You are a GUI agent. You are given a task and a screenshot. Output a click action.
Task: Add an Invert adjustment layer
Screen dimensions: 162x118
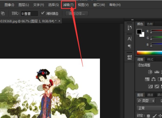pyautogui.click(x=150, y=86)
